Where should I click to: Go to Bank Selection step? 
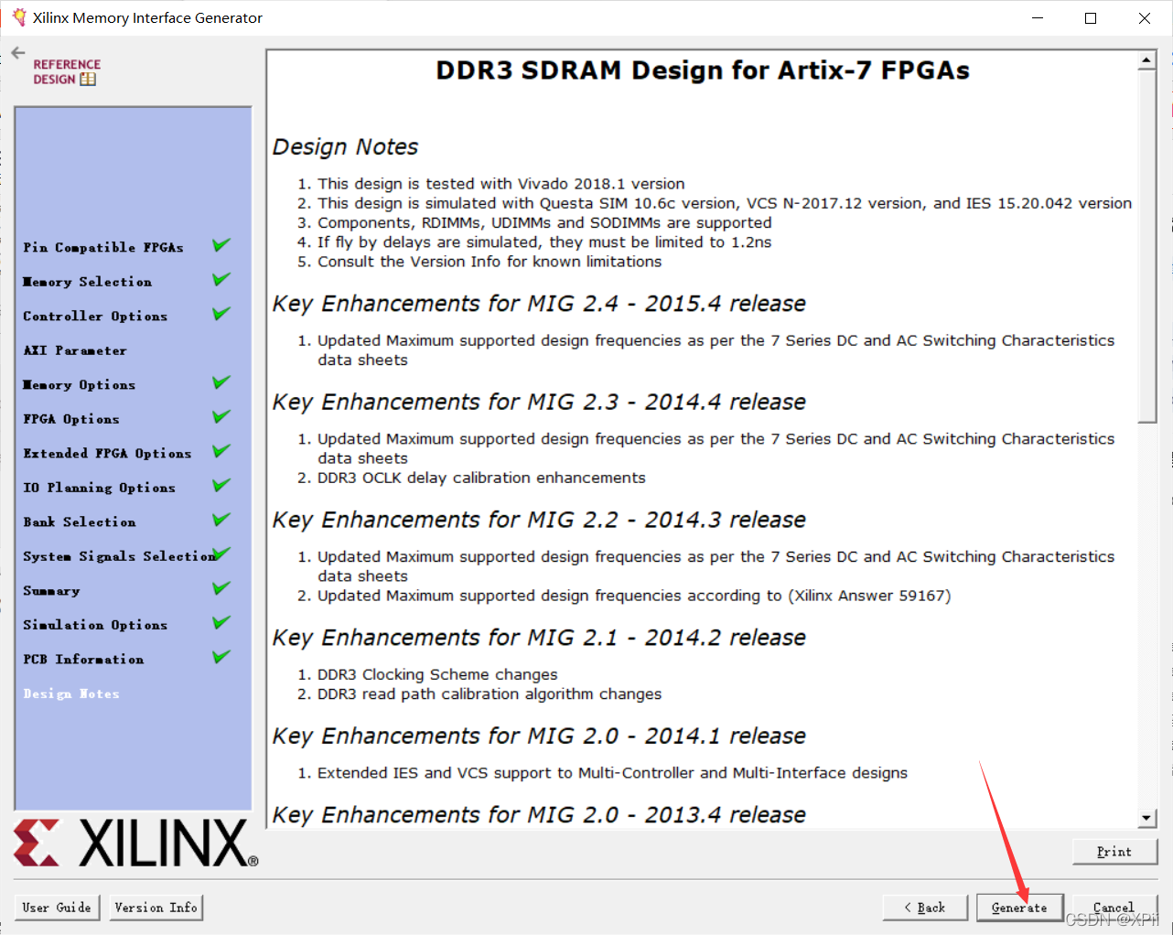tap(80, 522)
